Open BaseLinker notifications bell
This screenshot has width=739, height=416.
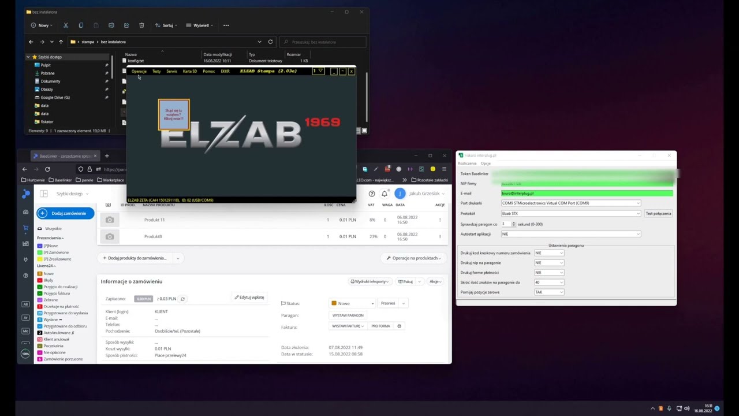[385, 194]
